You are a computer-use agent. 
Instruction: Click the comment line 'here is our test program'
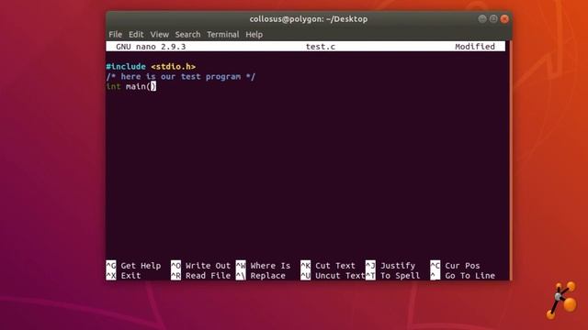[x=181, y=77]
